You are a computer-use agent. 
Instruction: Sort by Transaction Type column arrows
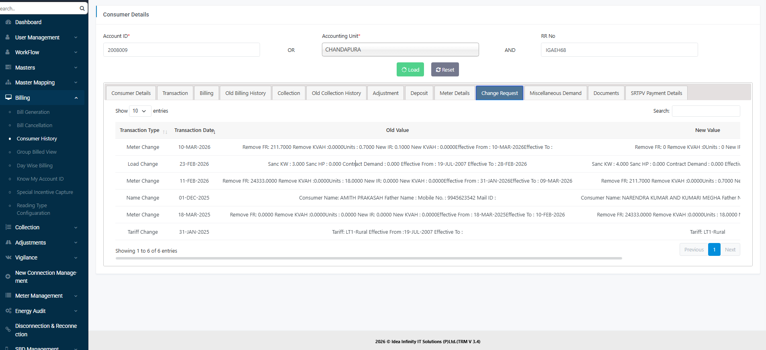[165, 132]
